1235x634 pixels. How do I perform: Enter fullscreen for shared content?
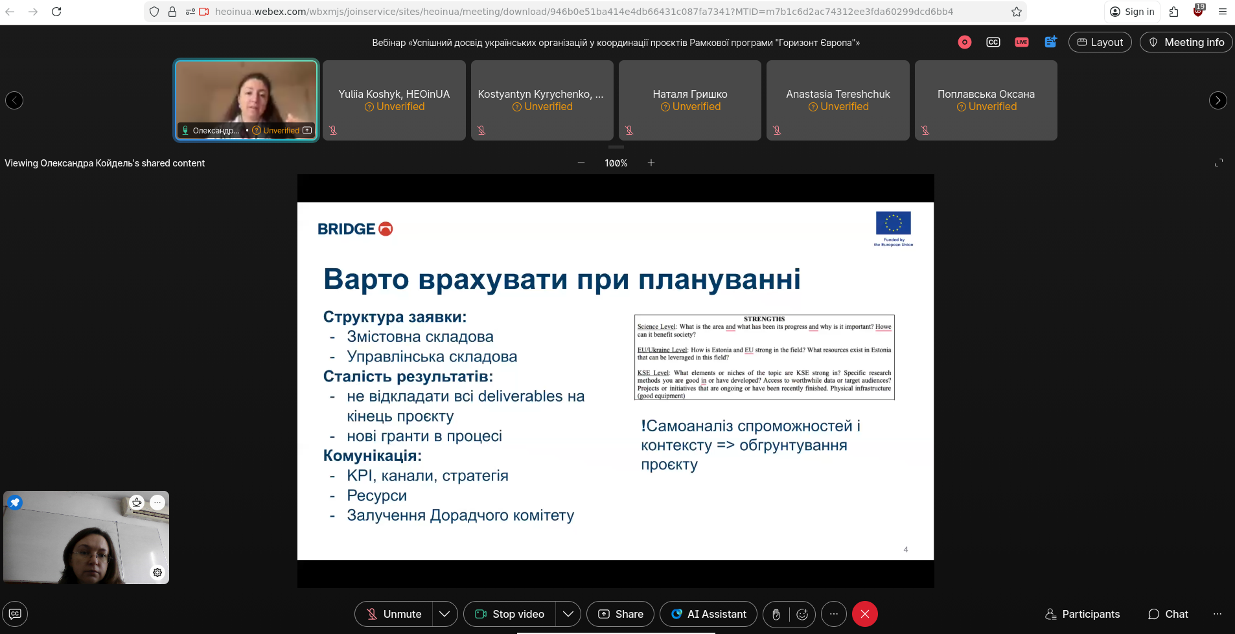(1218, 163)
